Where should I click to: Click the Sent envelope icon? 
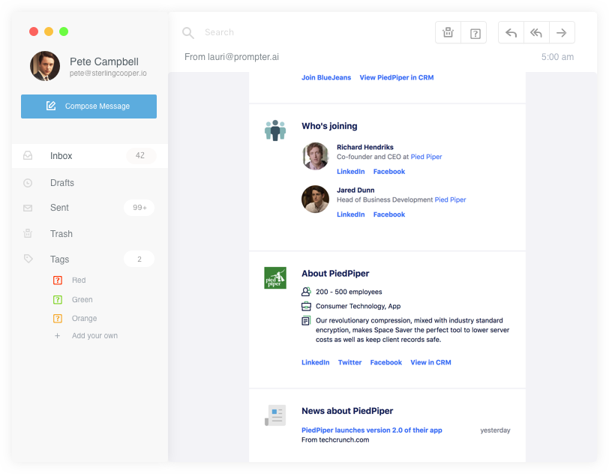(x=28, y=208)
